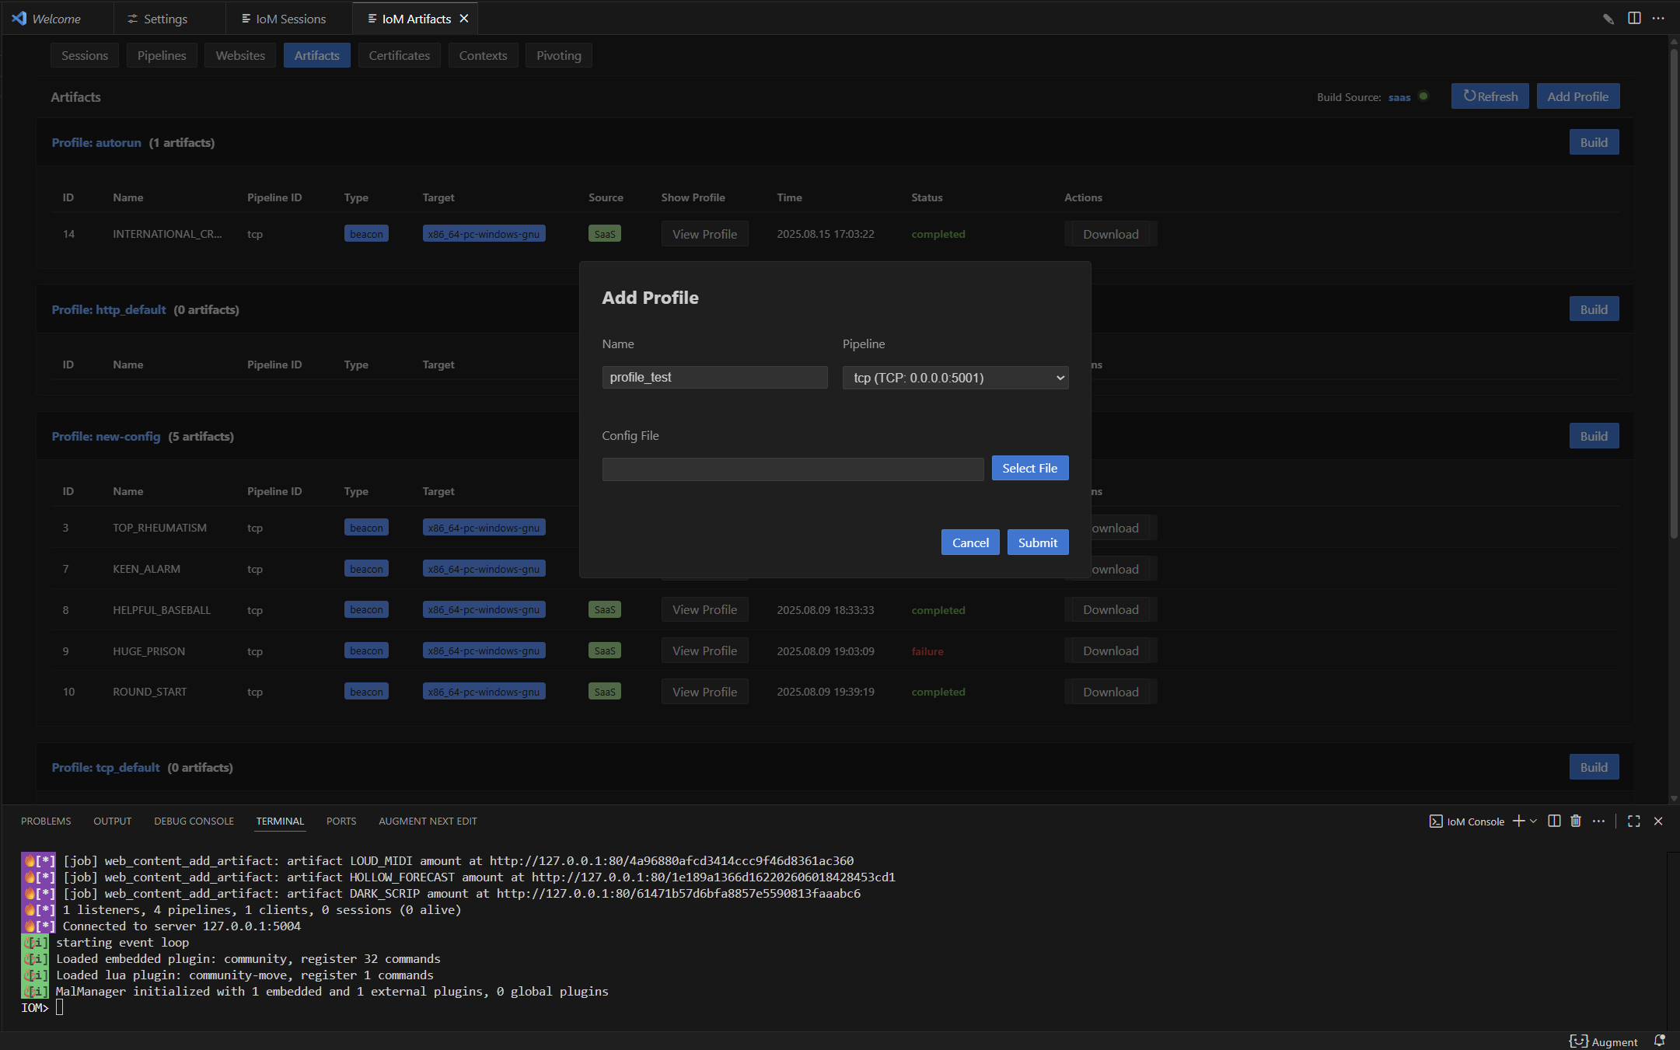Click the Name input field with profile_test

pyautogui.click(x=714, y=377)
